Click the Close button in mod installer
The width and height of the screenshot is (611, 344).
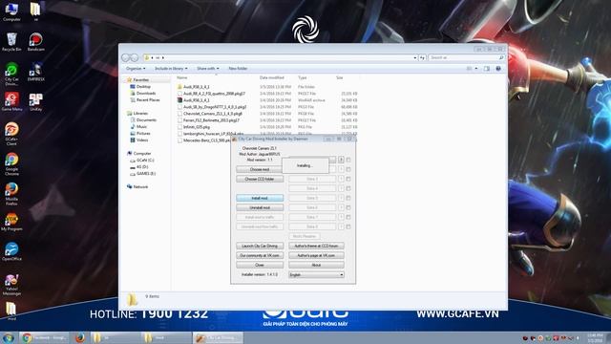tap(260, 266)
